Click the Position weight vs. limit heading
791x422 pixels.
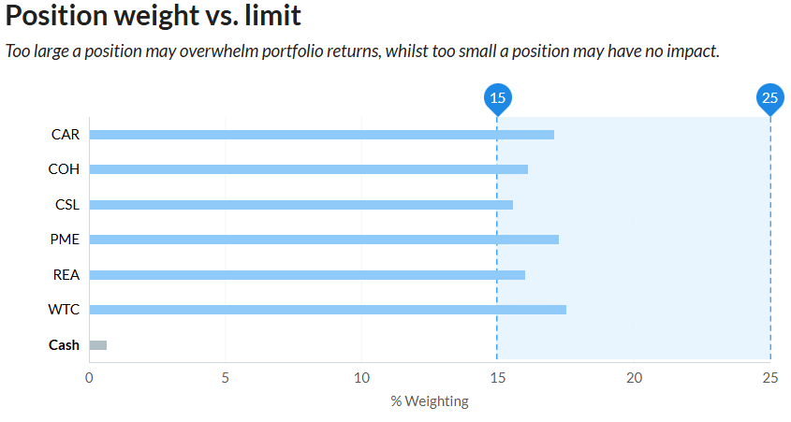[154, 17]
